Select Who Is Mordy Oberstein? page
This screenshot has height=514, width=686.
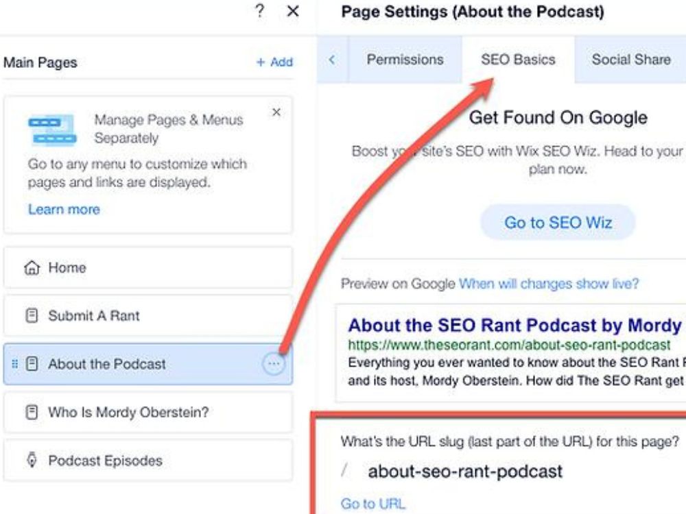[x=148, y=412]
